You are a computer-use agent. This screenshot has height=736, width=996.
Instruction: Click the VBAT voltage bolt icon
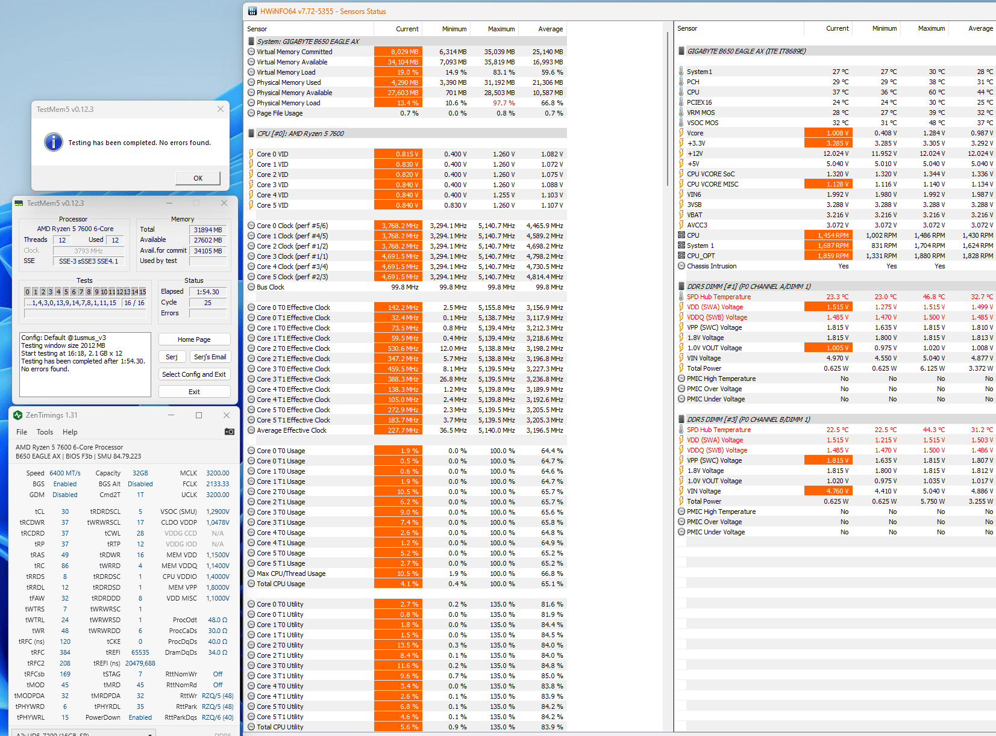tap(681, 215)
